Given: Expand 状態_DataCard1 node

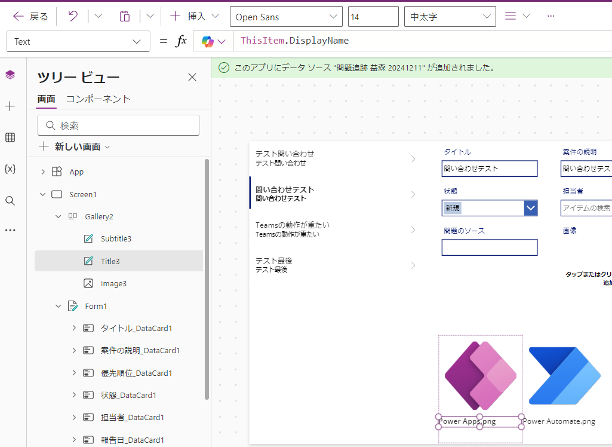Looking at the screenshot, I should coord(74,395).
